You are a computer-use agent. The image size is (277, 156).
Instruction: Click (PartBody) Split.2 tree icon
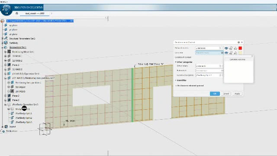tap(12, 117)
